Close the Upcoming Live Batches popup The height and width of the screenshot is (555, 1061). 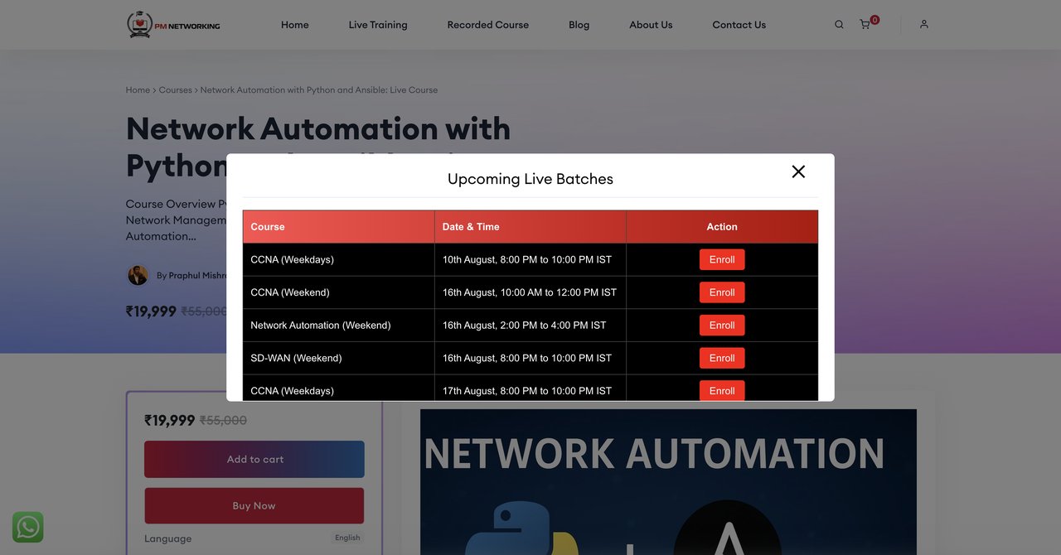coord(798,171)
